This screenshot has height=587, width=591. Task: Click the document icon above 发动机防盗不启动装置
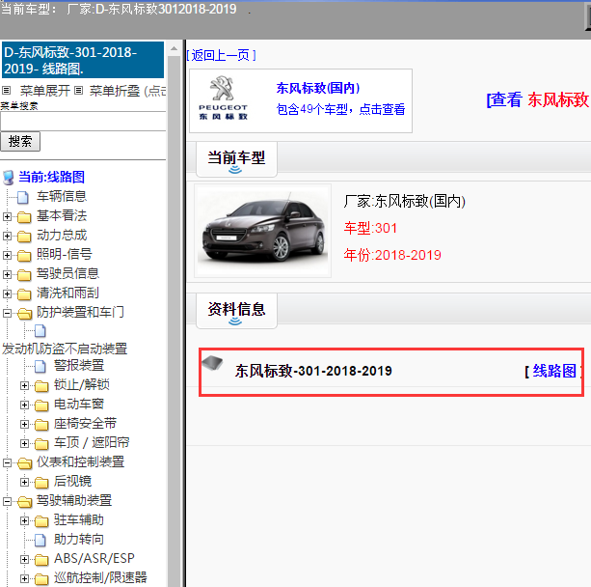pyautogui.click(x=40, y=331)
